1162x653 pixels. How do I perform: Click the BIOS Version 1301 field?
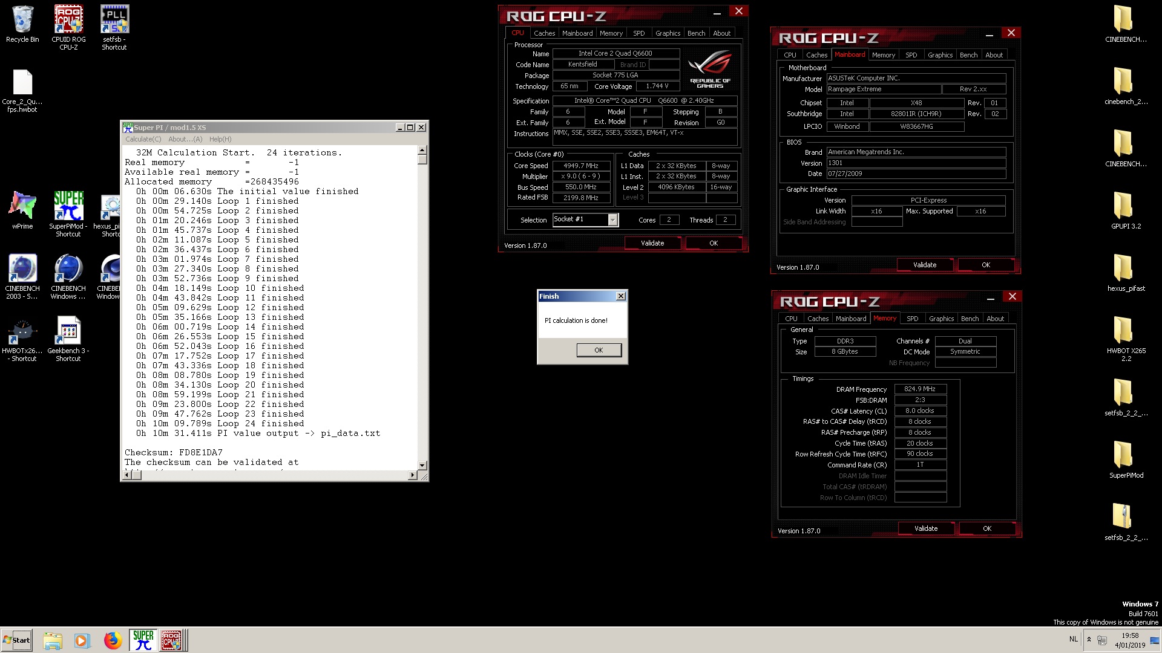916,163
